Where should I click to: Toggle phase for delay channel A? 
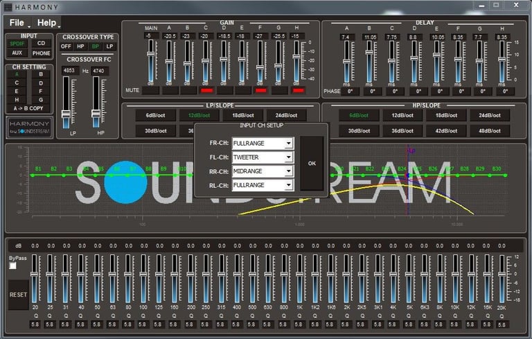pos(350,92)
